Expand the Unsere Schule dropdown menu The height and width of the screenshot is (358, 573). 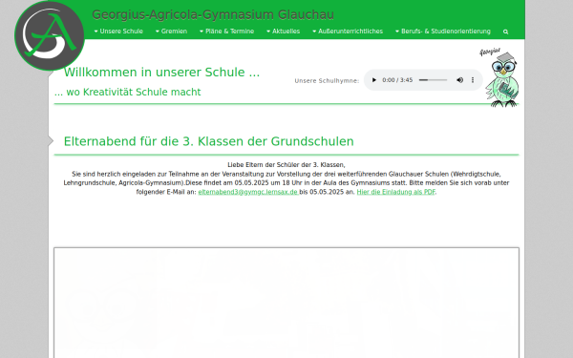(118, 32)
